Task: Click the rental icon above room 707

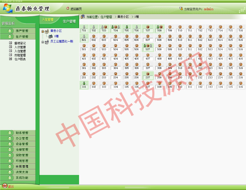Action: point(148,27)
